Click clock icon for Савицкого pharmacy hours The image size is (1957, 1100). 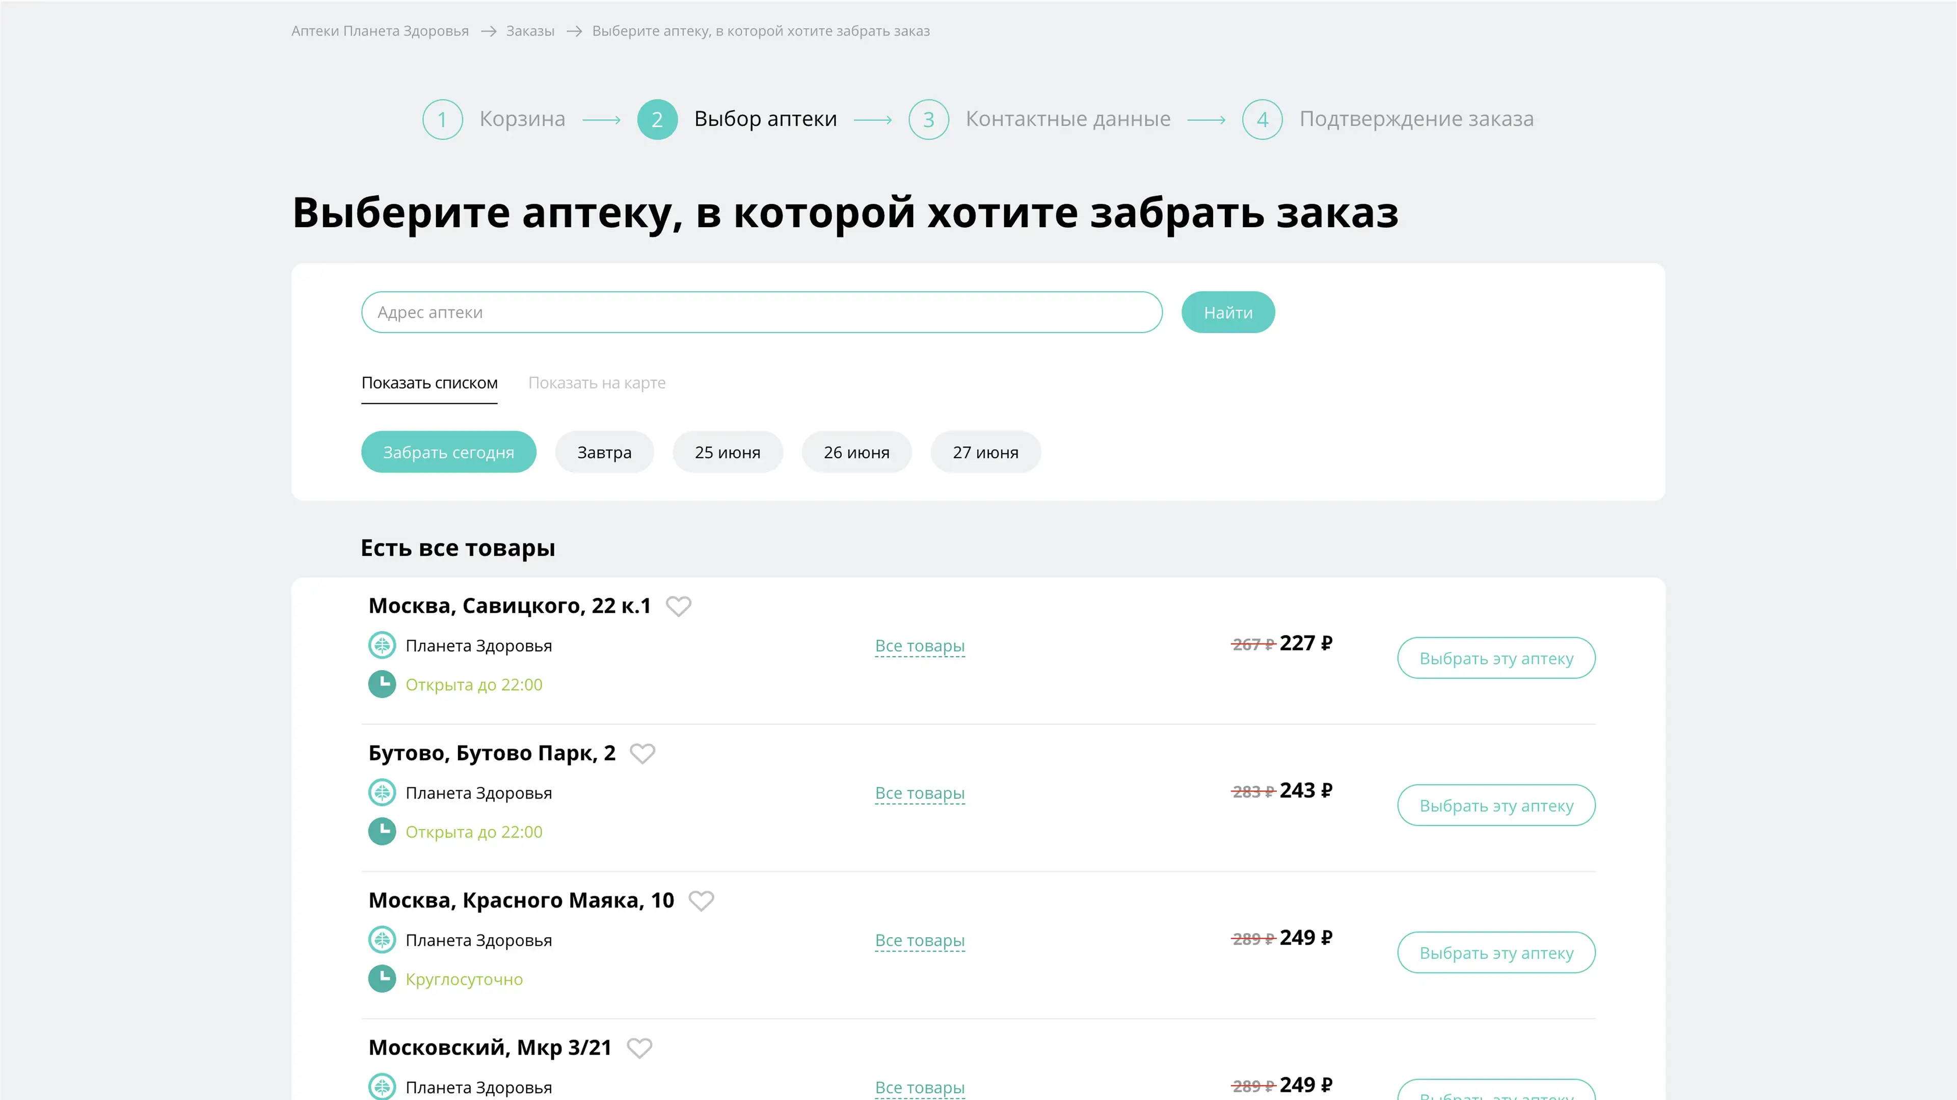(382, 684)
